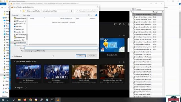The width and height of the screenshot is (181, 102).
Task: Open the Tipo playlist format dropdown
Action: [61, 51]
